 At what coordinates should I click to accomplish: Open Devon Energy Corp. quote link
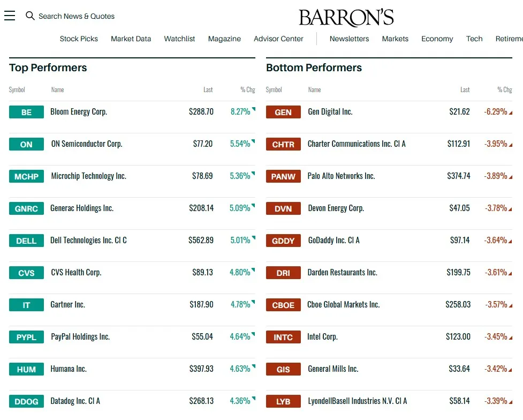[x=336, y=208]
